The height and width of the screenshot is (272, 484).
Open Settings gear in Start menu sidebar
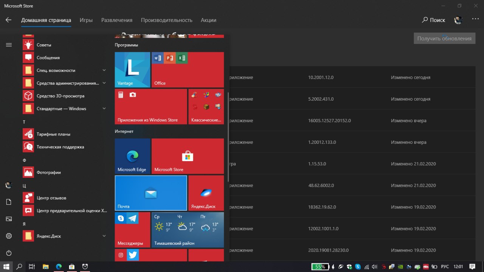[9, 236]
